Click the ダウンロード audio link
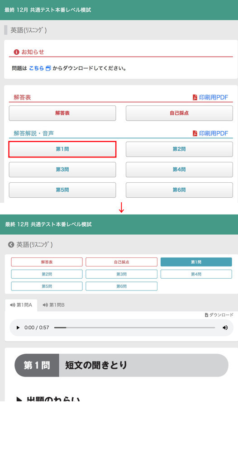 click(221, 315)
